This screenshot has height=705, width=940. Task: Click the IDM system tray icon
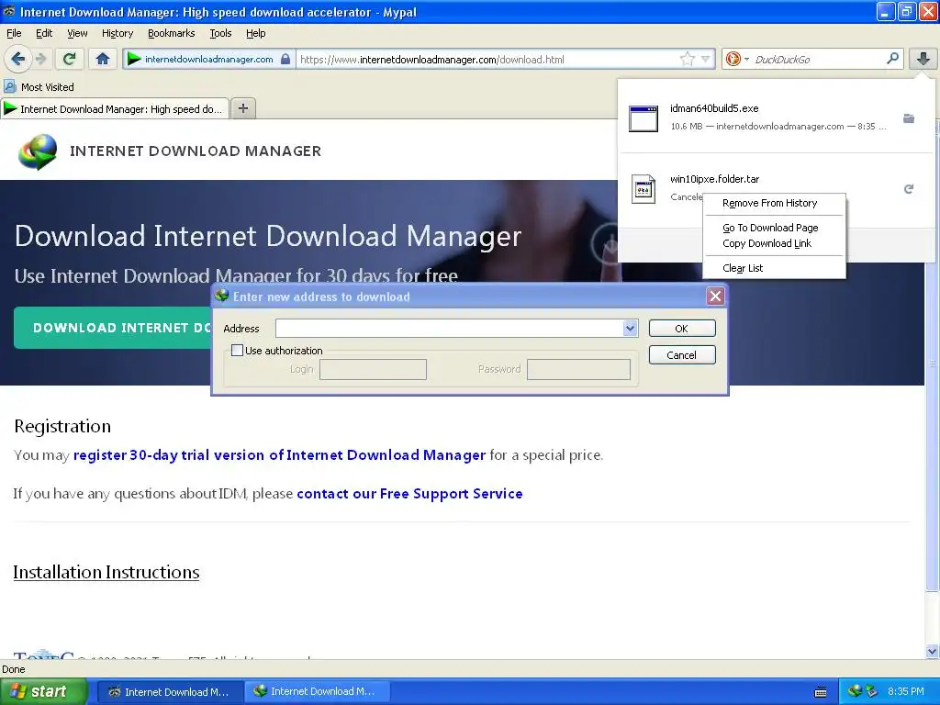click(x=855, y=691)
